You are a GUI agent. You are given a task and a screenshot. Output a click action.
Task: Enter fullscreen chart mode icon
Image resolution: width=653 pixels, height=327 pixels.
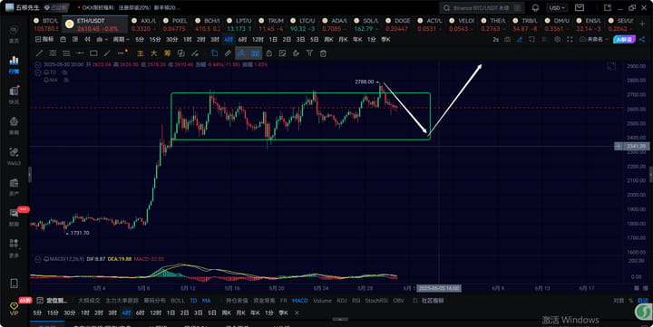click(570, 40)
